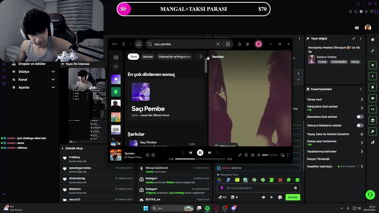Open Ragga Oktay artist link
The image size is (379, 213).
pos(134,157)
